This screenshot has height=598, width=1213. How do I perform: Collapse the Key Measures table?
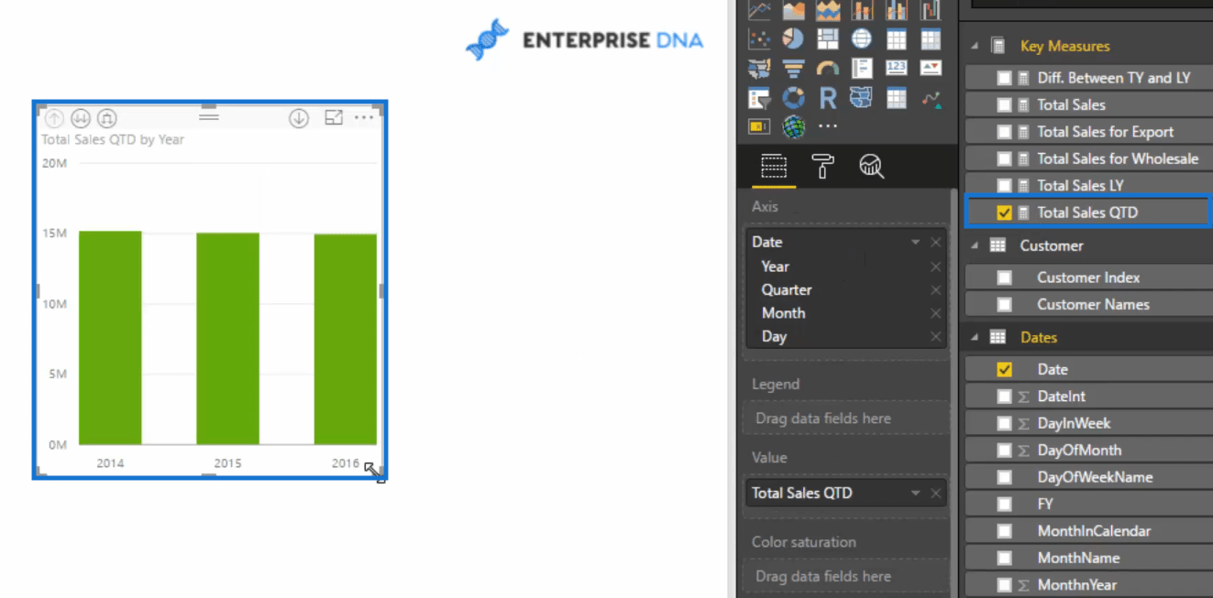coord(973,46)
